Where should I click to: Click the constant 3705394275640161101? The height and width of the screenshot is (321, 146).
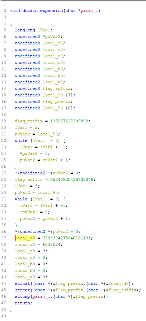coord(66,238)
